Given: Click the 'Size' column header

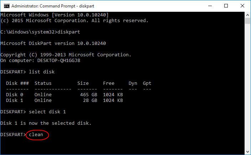Looking at the screenshot, I should pos(83,83).
